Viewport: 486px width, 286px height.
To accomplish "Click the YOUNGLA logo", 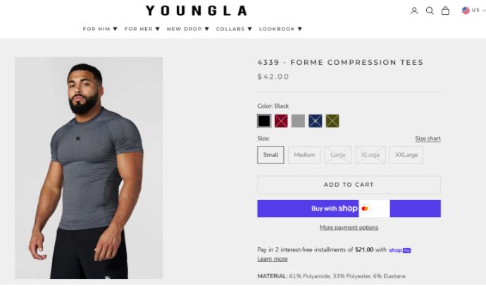I will coord(197,11).
